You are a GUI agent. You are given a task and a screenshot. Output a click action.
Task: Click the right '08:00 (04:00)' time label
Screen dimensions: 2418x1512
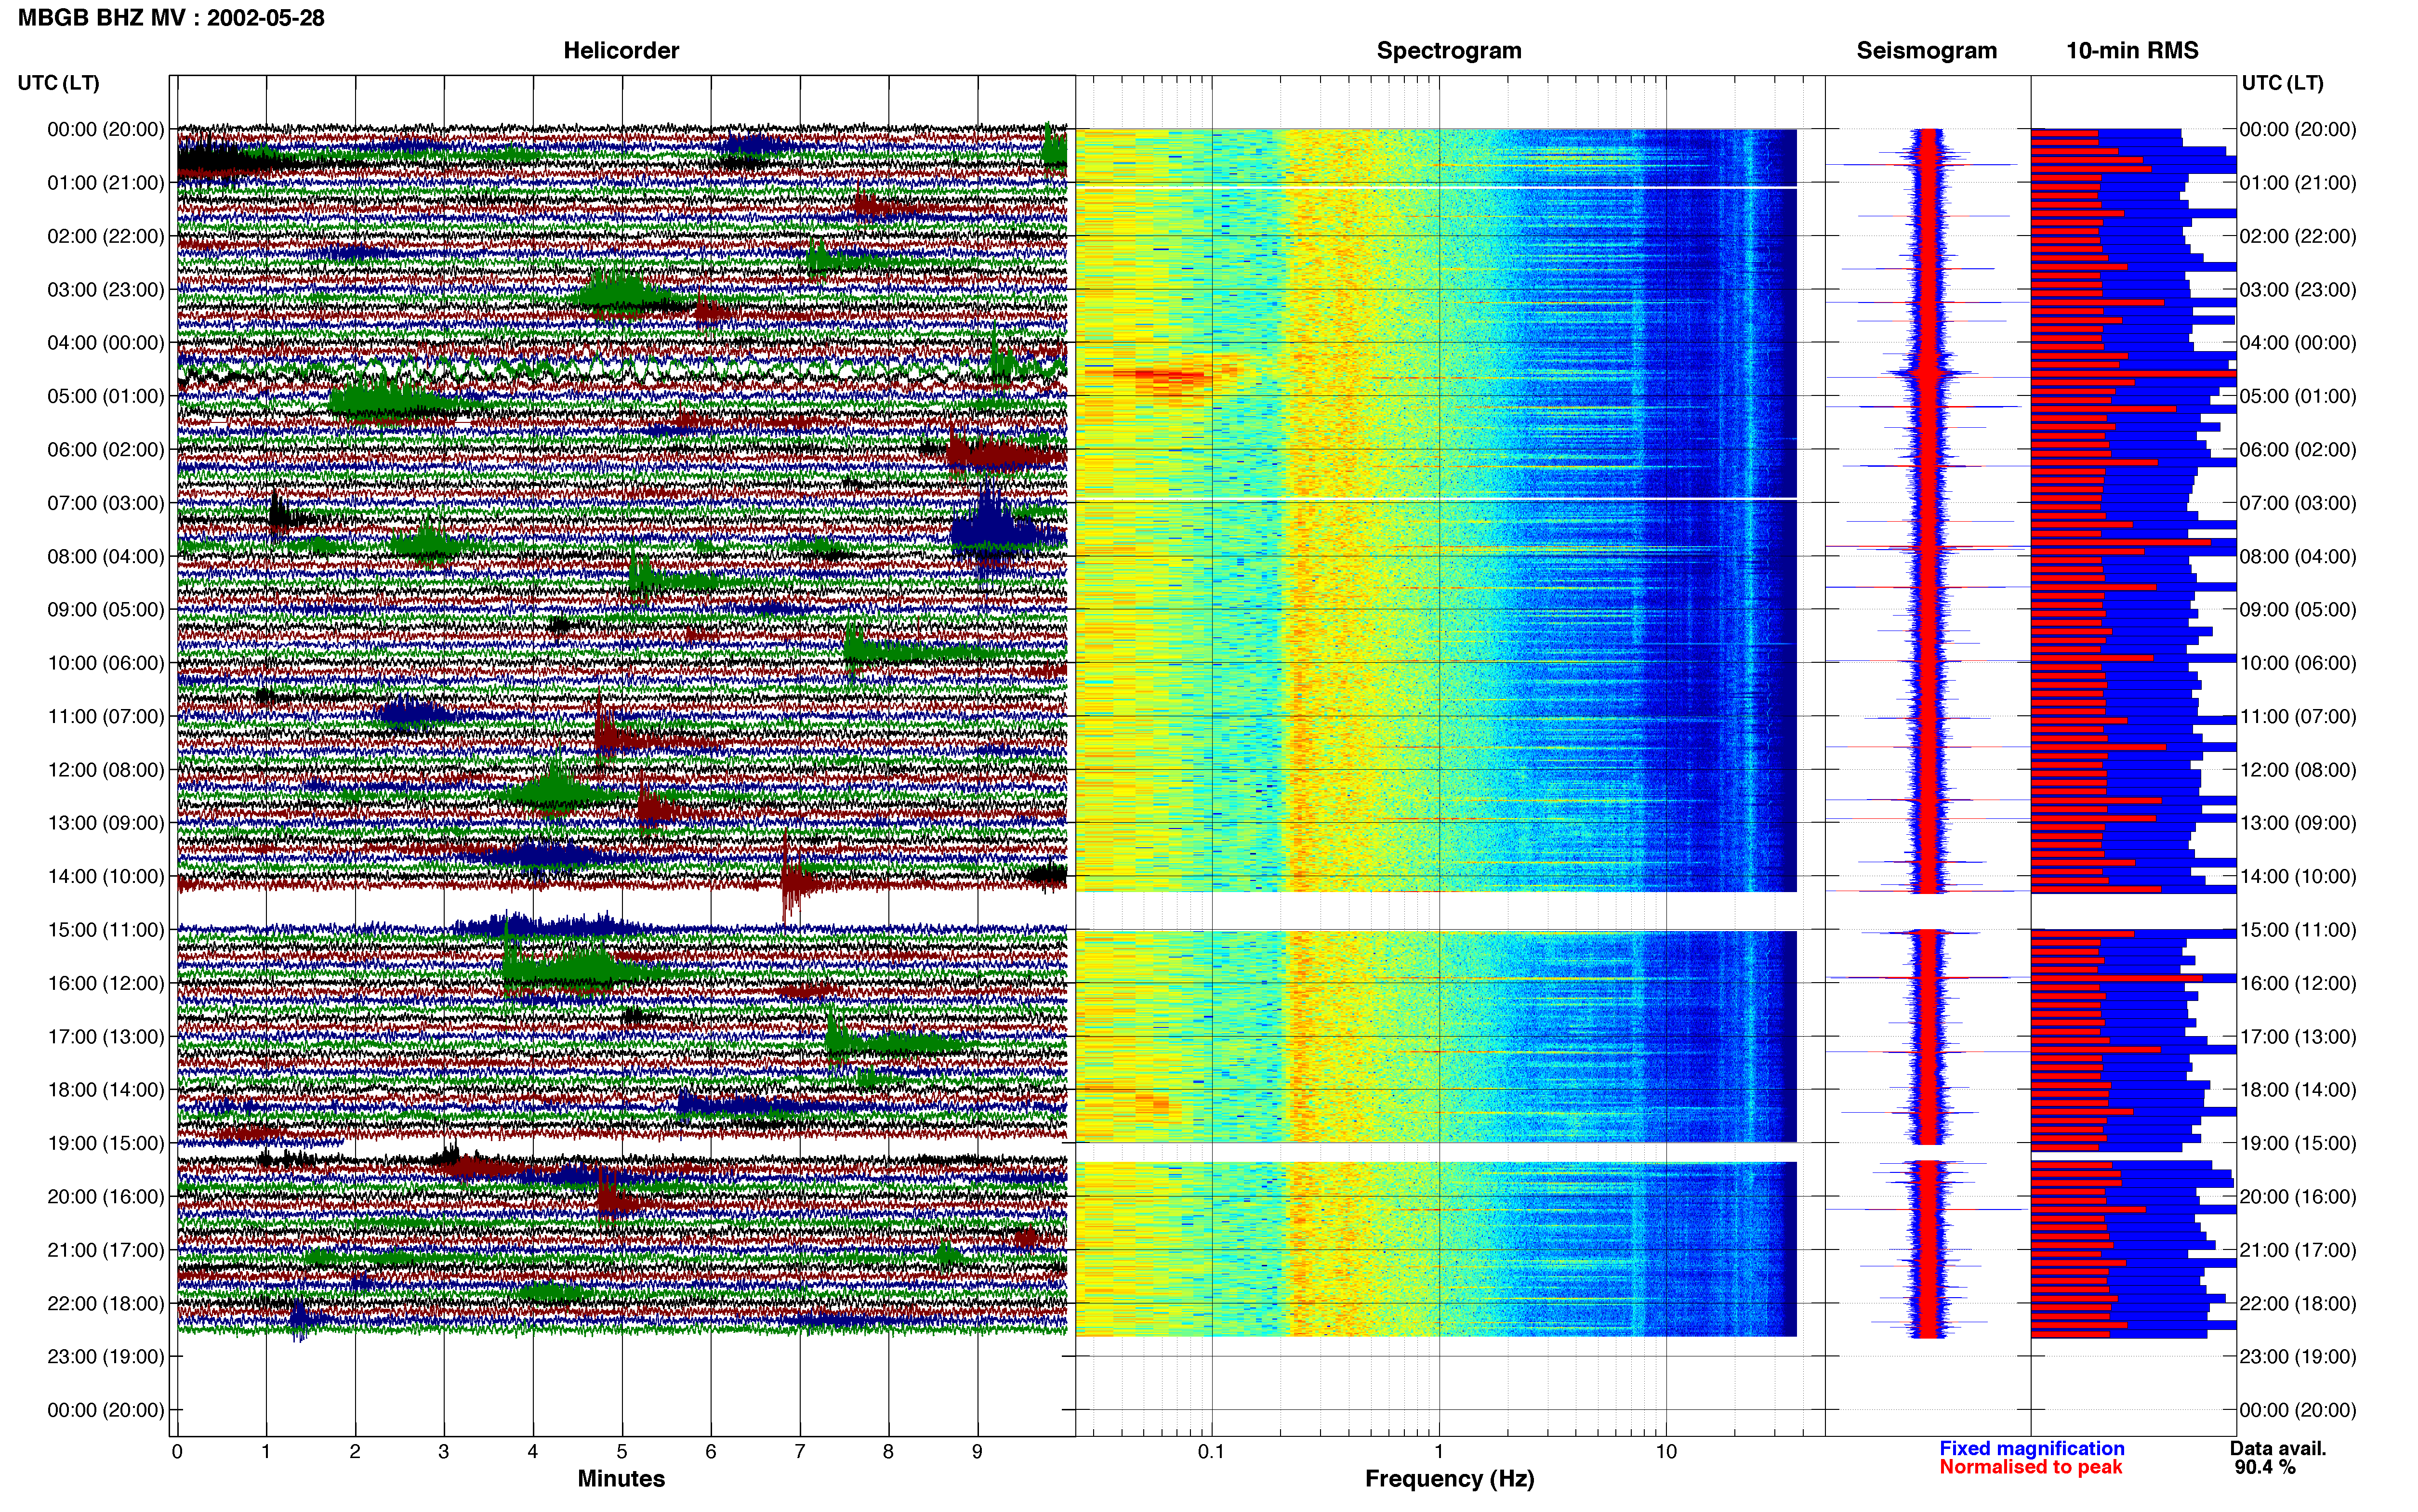(2298, 556)
